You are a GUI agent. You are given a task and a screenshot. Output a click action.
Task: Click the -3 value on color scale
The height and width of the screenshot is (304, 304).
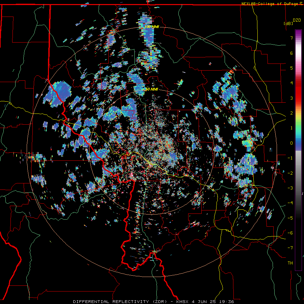tap(290, 188)
